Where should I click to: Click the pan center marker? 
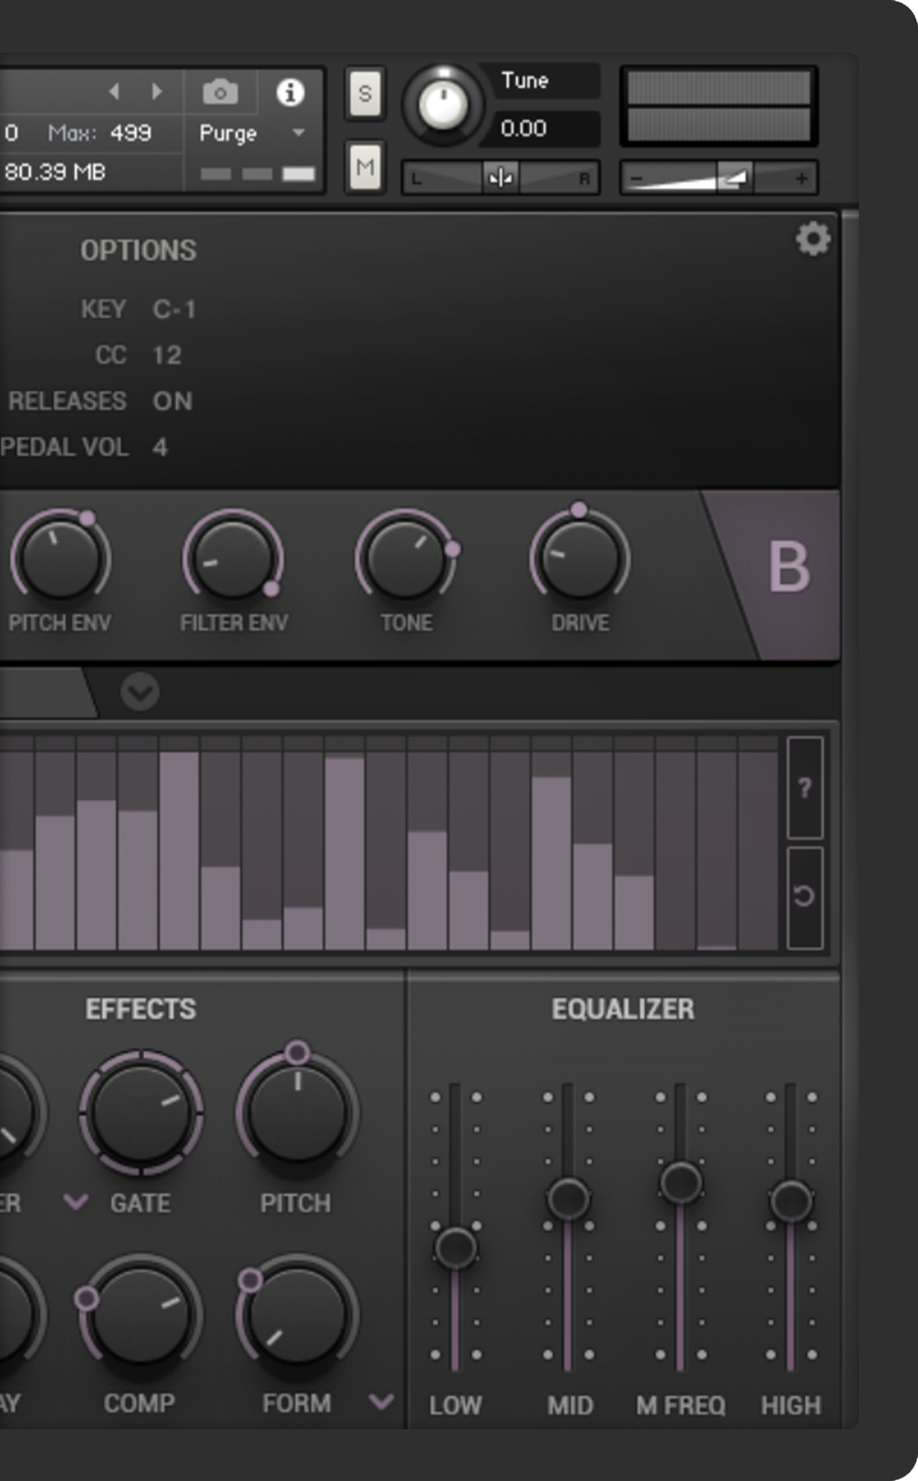(501, 178)
